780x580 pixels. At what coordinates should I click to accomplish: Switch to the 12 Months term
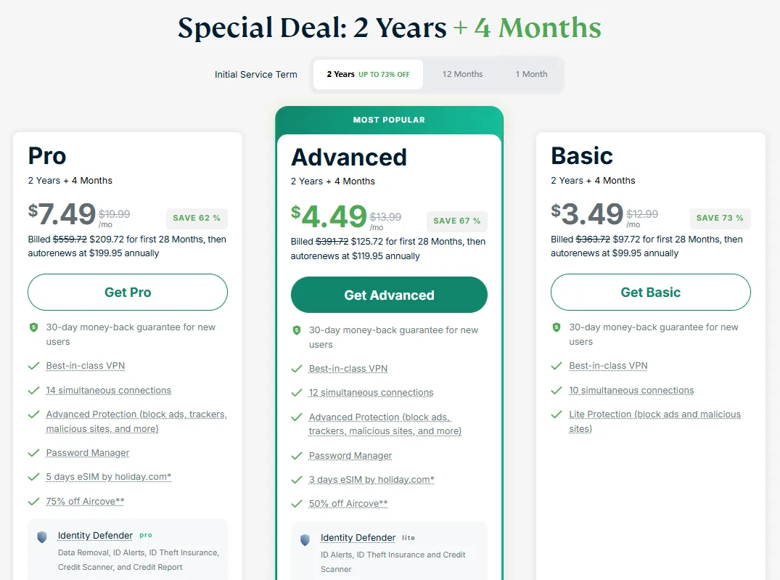[462, 74]
